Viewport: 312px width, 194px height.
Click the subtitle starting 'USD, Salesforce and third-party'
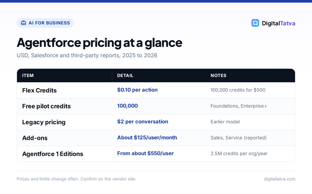pos(87,55)
